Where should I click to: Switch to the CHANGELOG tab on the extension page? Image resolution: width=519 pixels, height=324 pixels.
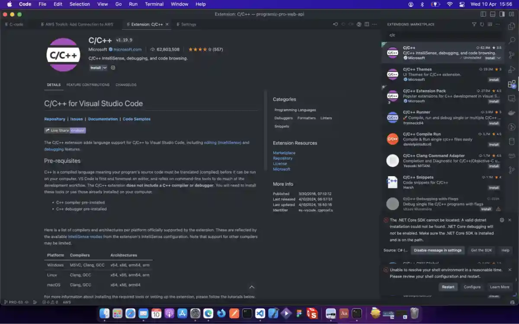[x=125, y=85]
